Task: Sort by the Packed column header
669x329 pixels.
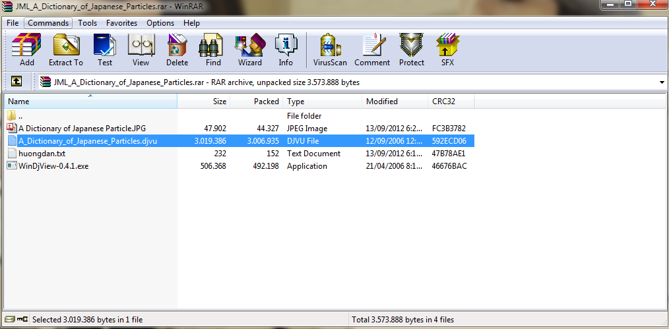Action: (257, 102)
